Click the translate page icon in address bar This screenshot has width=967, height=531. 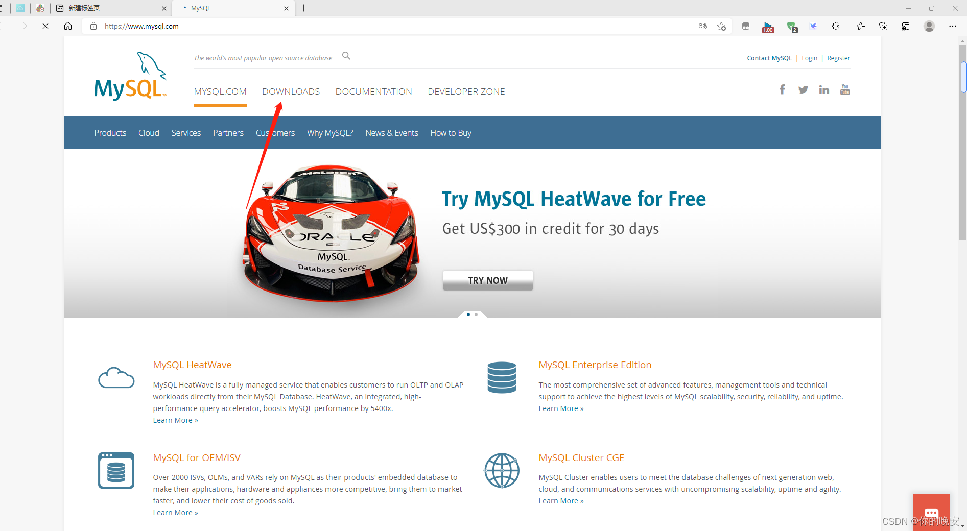point(703,26)
